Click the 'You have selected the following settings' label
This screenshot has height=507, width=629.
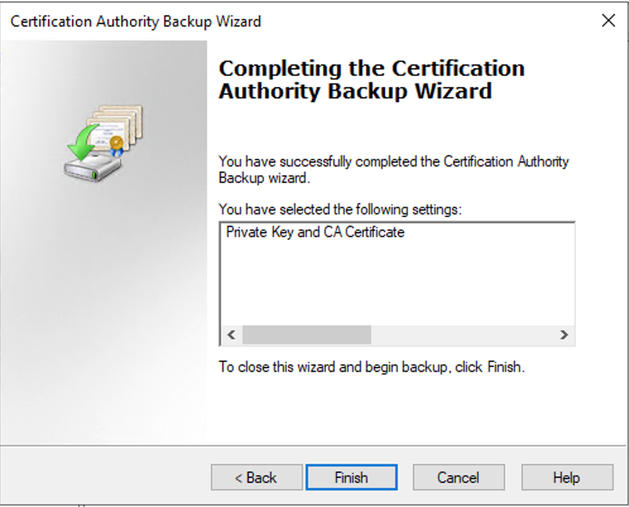coord(340,209)
